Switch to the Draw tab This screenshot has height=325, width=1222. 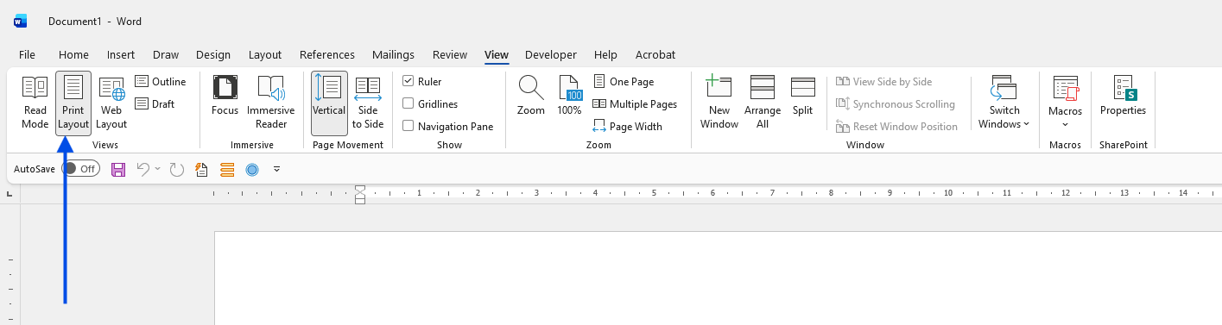pos(166,54)
